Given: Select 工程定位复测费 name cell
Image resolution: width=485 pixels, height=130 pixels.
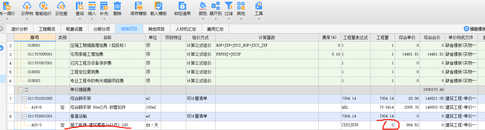Looking at the screenshot, I should click(x=107, y=72).
